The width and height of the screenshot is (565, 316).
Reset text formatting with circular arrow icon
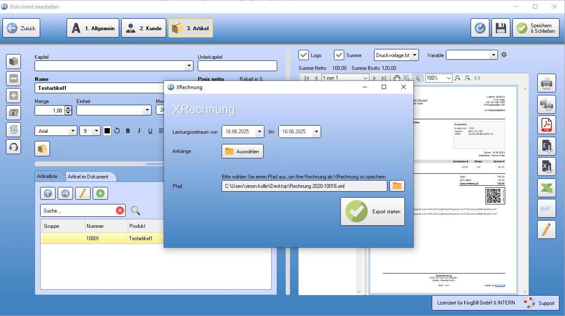point(117,131)
